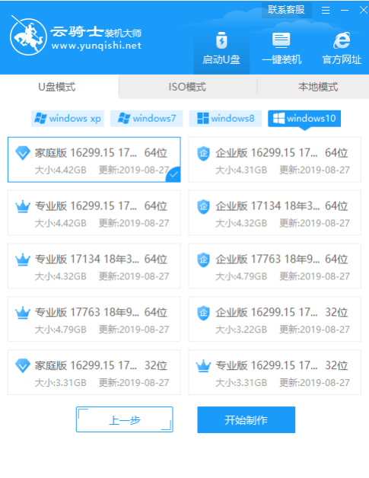369x478 pixels.
Task: Click crown icon of 专业版 16299.15 64位
Action: click(23, 206)
